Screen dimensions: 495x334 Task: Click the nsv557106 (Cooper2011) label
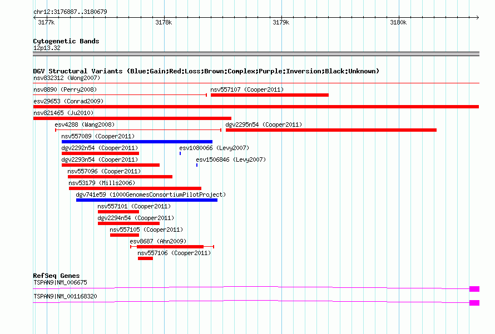[x=174, y=253]
